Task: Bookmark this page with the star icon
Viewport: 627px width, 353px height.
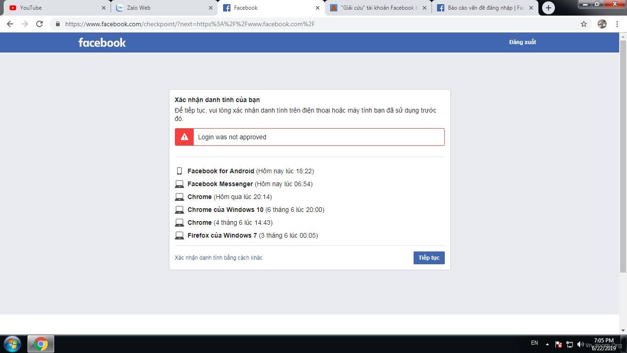Action: [584, 24]
